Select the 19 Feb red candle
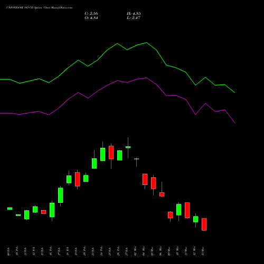 click(78, 179)
